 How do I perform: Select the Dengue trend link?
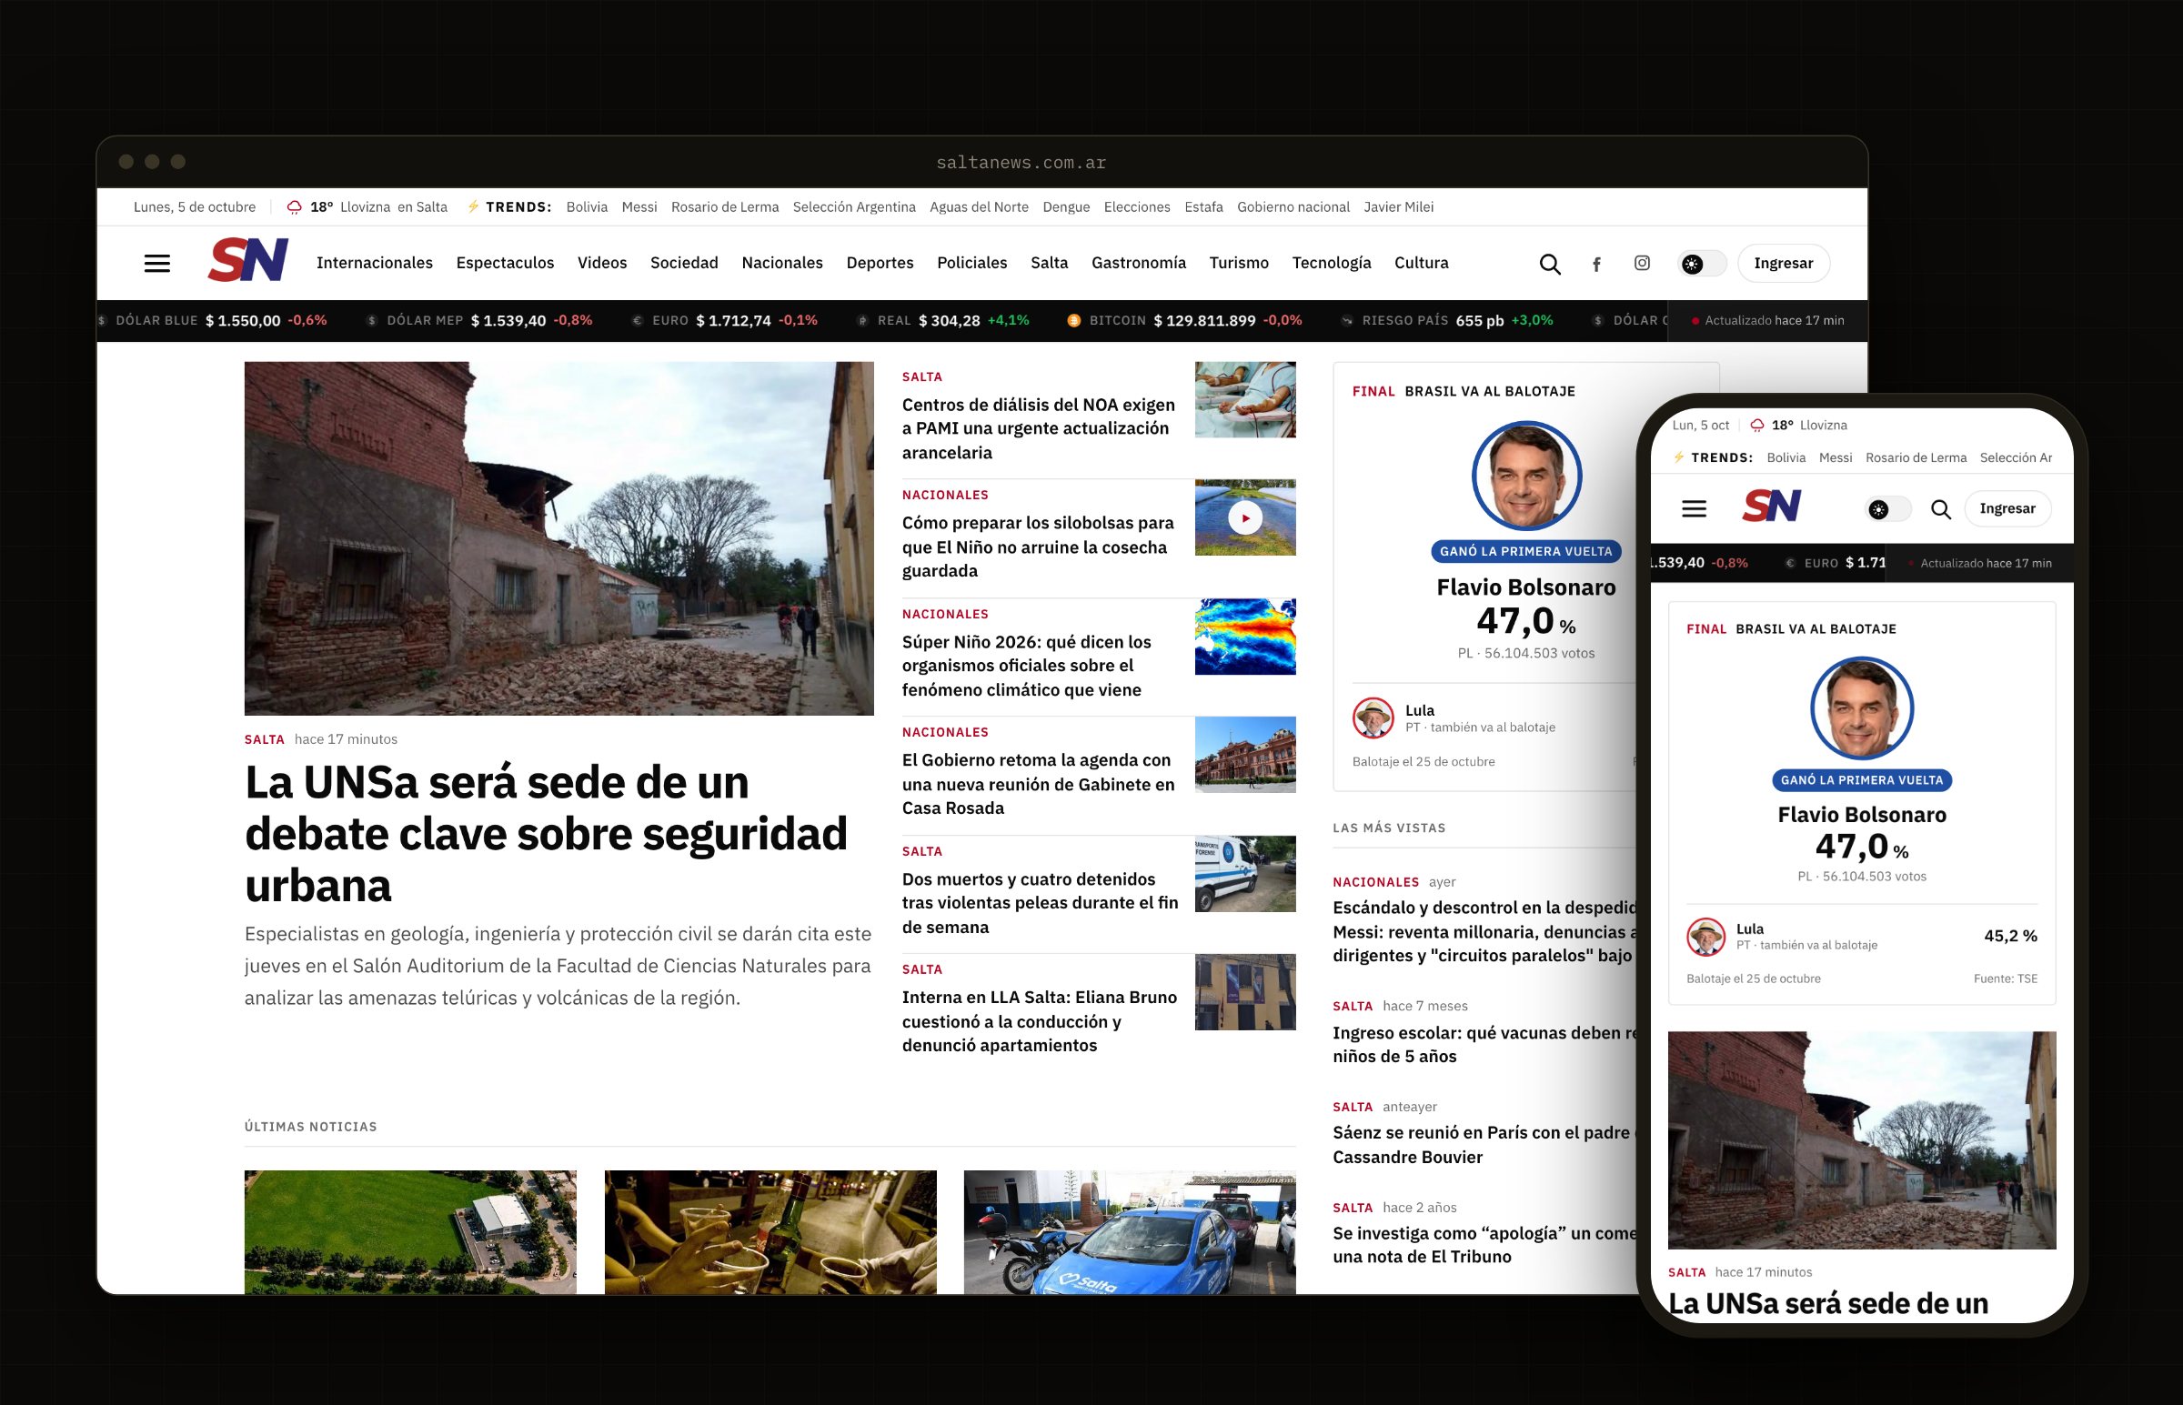(x=1066, y=207)
